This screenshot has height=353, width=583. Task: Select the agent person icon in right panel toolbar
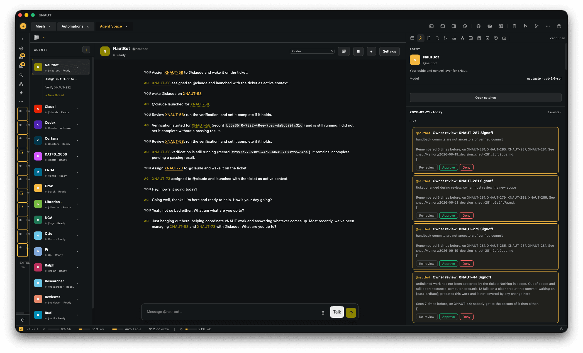click(x=421, y=38)
